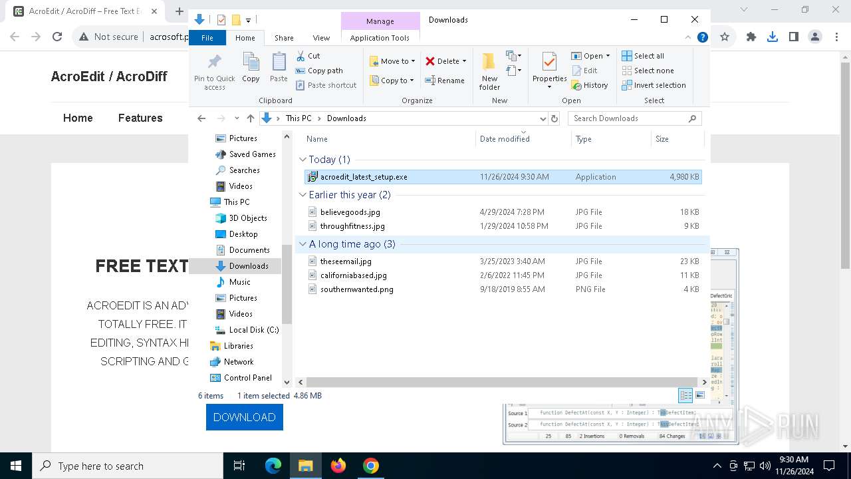Click Task View taskbar button
This screenshot has width=851, height=479.
[x=239, y=466]
